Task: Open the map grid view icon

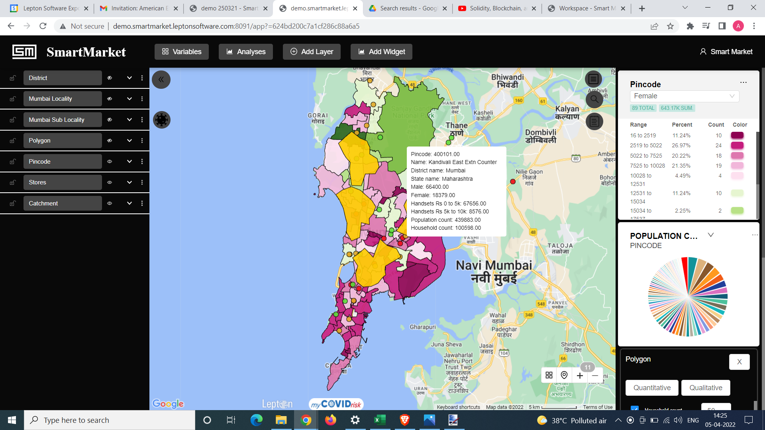Action: pyautogui.click(x=549, y=375)
